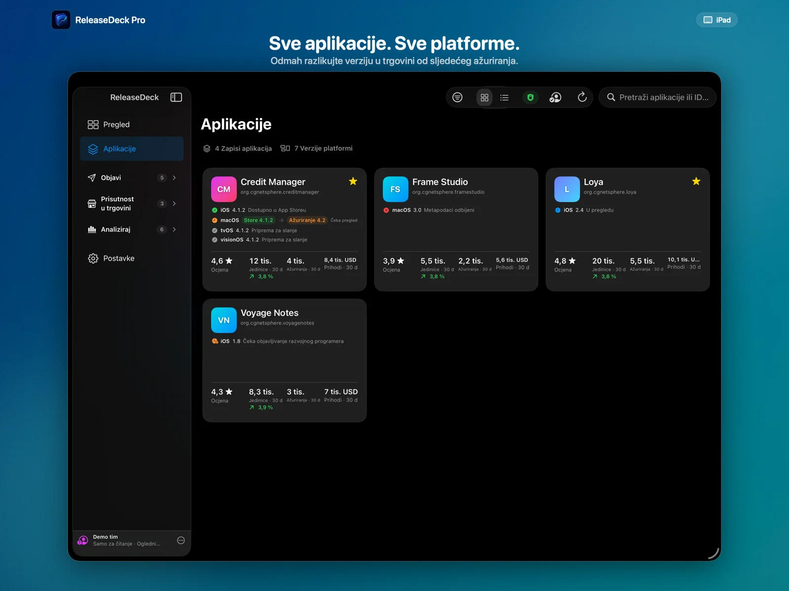Click the green available status icon for iOS 4.1.2
Screen dimensions: 789x591
(x=215, y=210)
